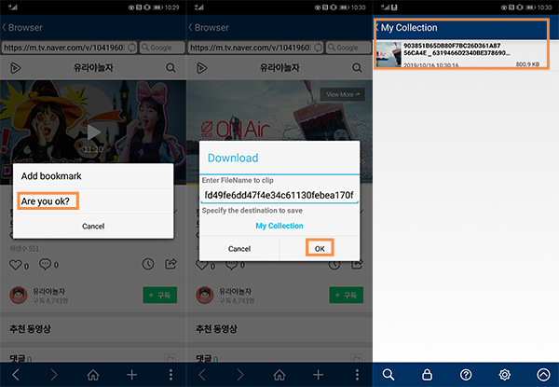The height and width of the screenshot is (387, 559).
Task: Cancel the Download dialog
Action: [239, 249]
